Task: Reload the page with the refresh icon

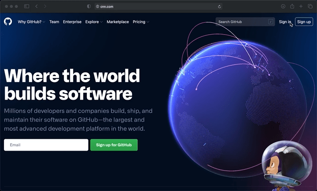Action: pos(219,7)
